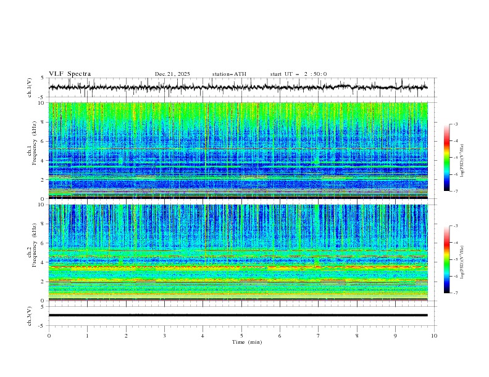
Task: Click the "station=ATH" label
Action: (x=229, y=74)
